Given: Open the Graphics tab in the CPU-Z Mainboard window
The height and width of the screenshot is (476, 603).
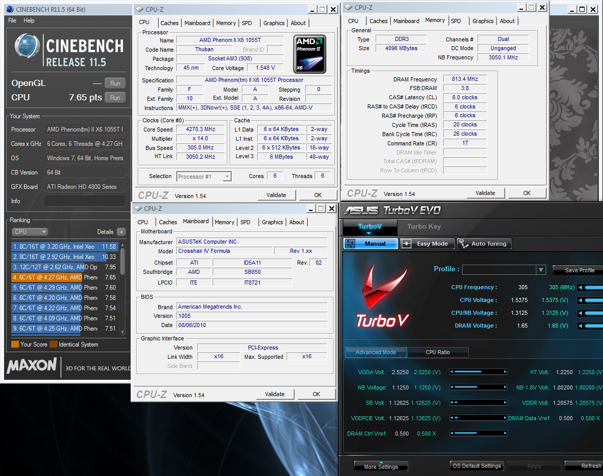Looking at the screenshot, I should (272, 222).
